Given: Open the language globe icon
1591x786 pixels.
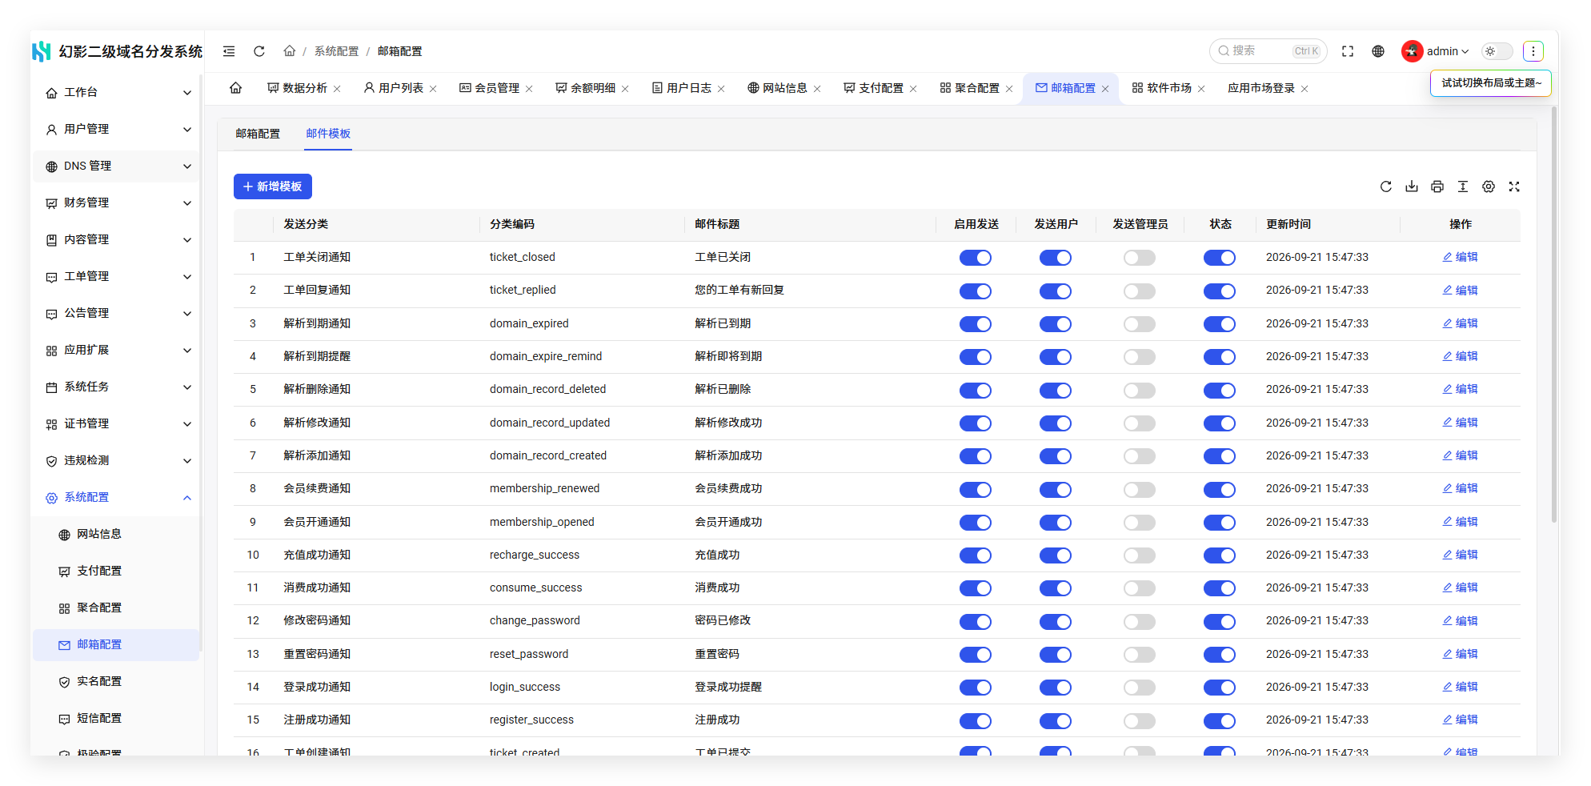Looking at the screenshot, I should pos(1378,51).
